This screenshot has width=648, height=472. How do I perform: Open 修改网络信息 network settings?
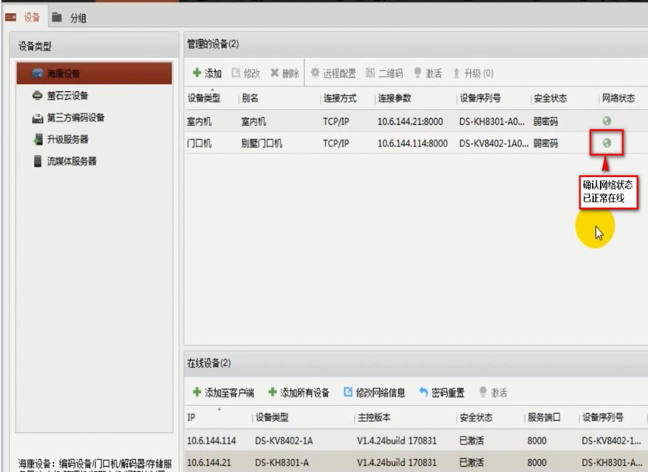[374, 393]
